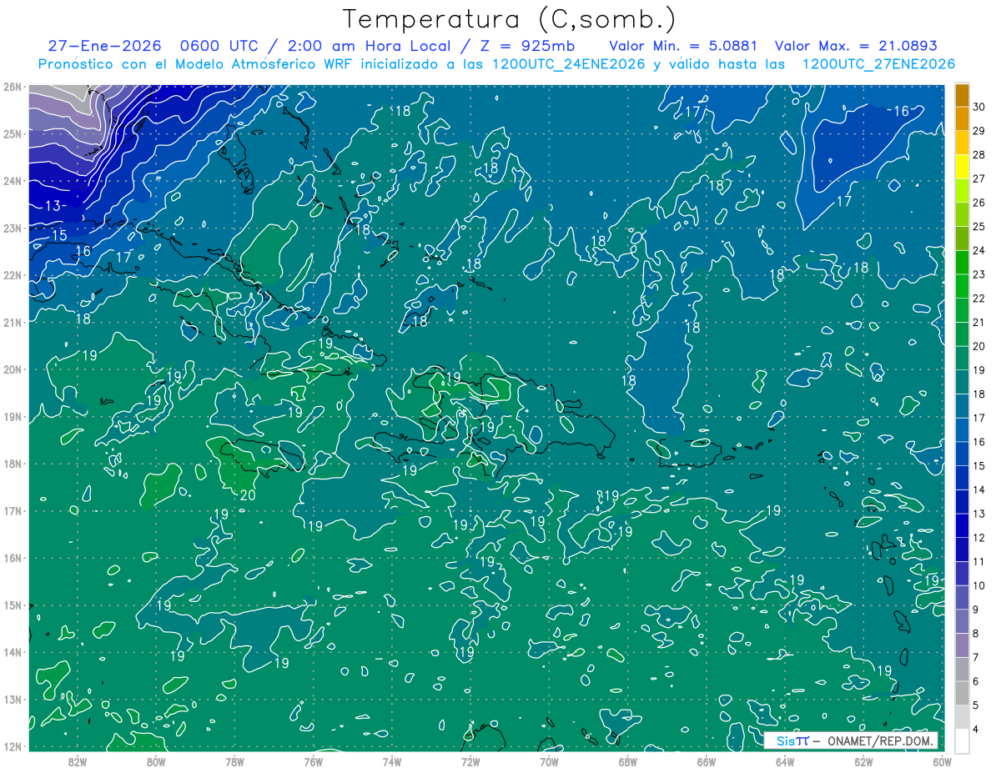Screen dimensions: 1001x773
Task: Click the longitude axis label "66W"
Action: tap(707, 761)
